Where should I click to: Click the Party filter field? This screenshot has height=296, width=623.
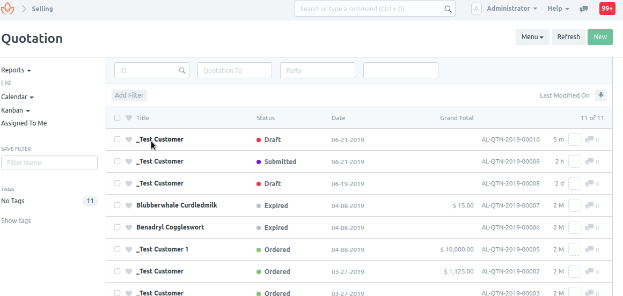coord(318,70)
